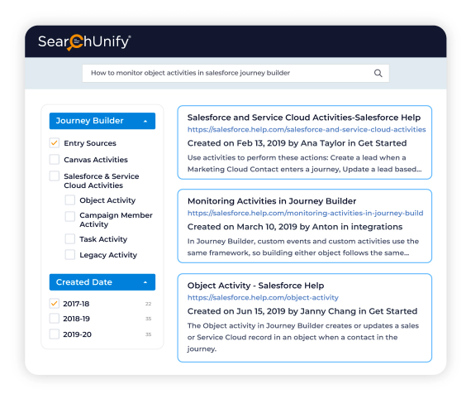Open the monitoring-activities-in-journey-build URL
Viewport: 471px width, 399px height.
(305, 213)
